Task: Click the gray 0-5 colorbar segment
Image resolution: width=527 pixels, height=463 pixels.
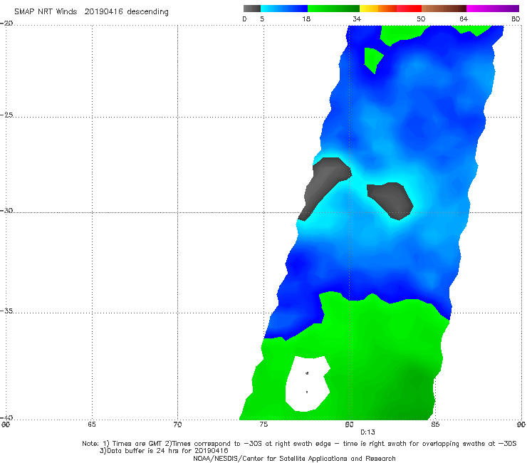Action: click(x=252, y=9)
